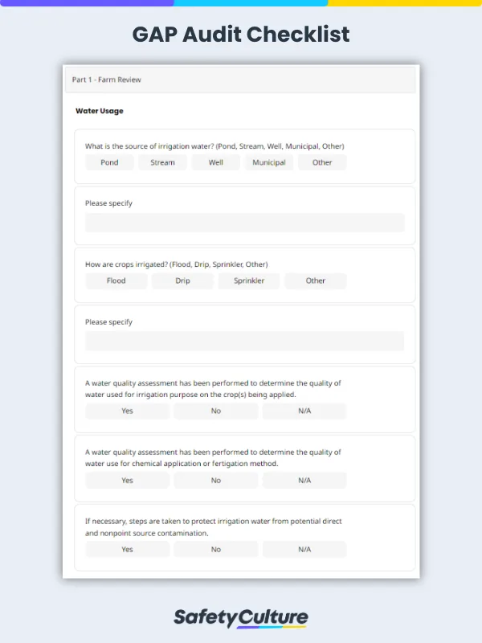
Task: Click the first Please specify input field
Action: coord(244,222)
